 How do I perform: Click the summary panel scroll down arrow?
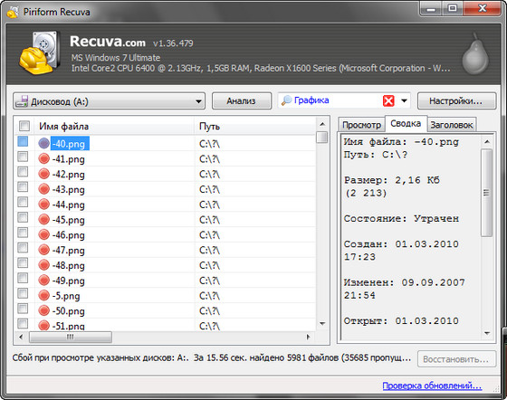[x=487, y=333]
